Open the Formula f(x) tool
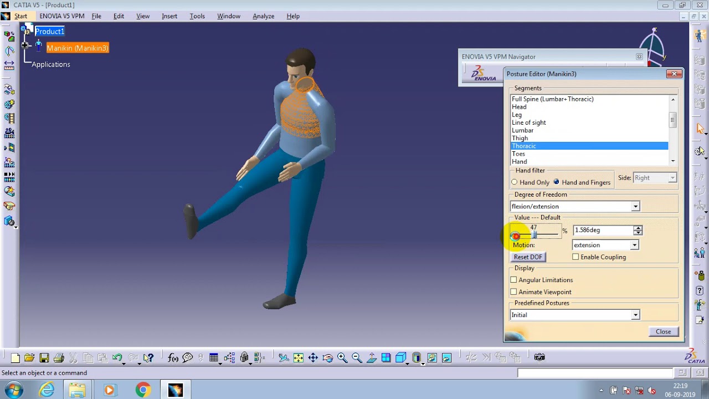The height and width of the screenshot is (399, 709). (173, 358)
